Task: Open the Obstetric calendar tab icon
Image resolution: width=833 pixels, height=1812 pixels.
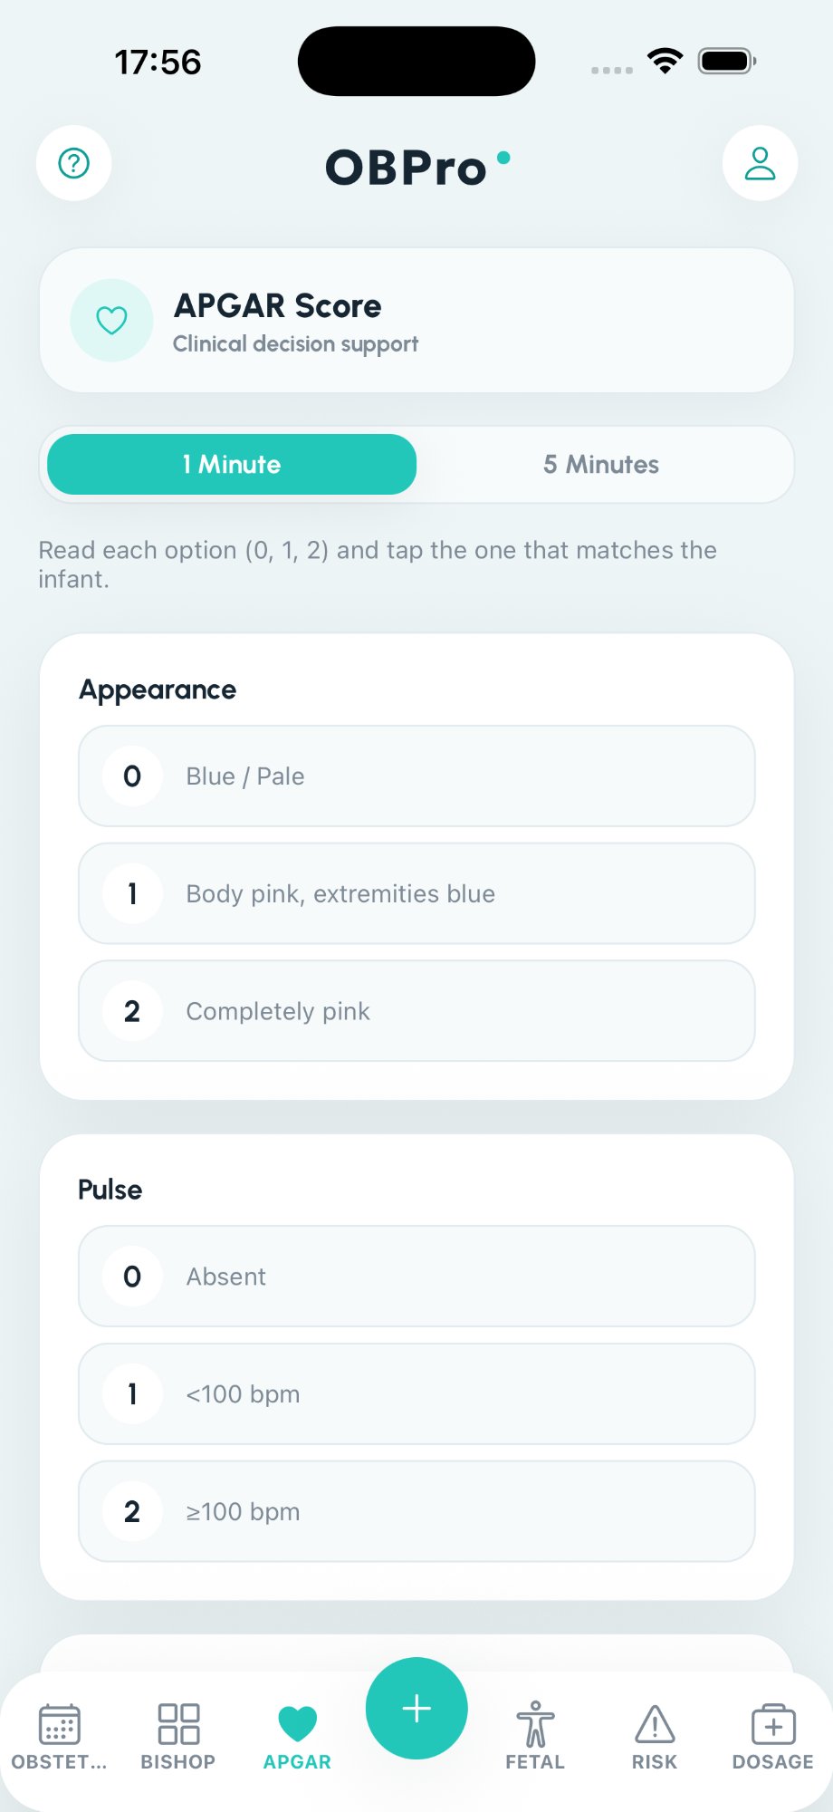Action: tap(59, 1724)
